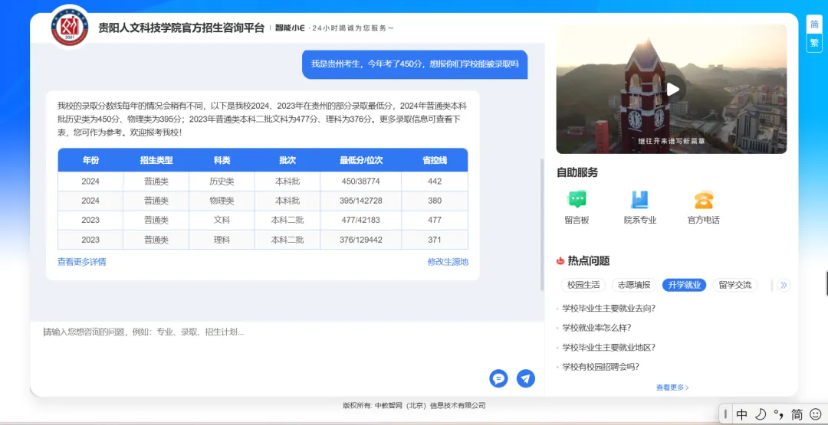Toggle IME Chinese mode 中 indicator
Image resolution: width=828 pixels, height=425 pixels.
(x=741, y=415)
